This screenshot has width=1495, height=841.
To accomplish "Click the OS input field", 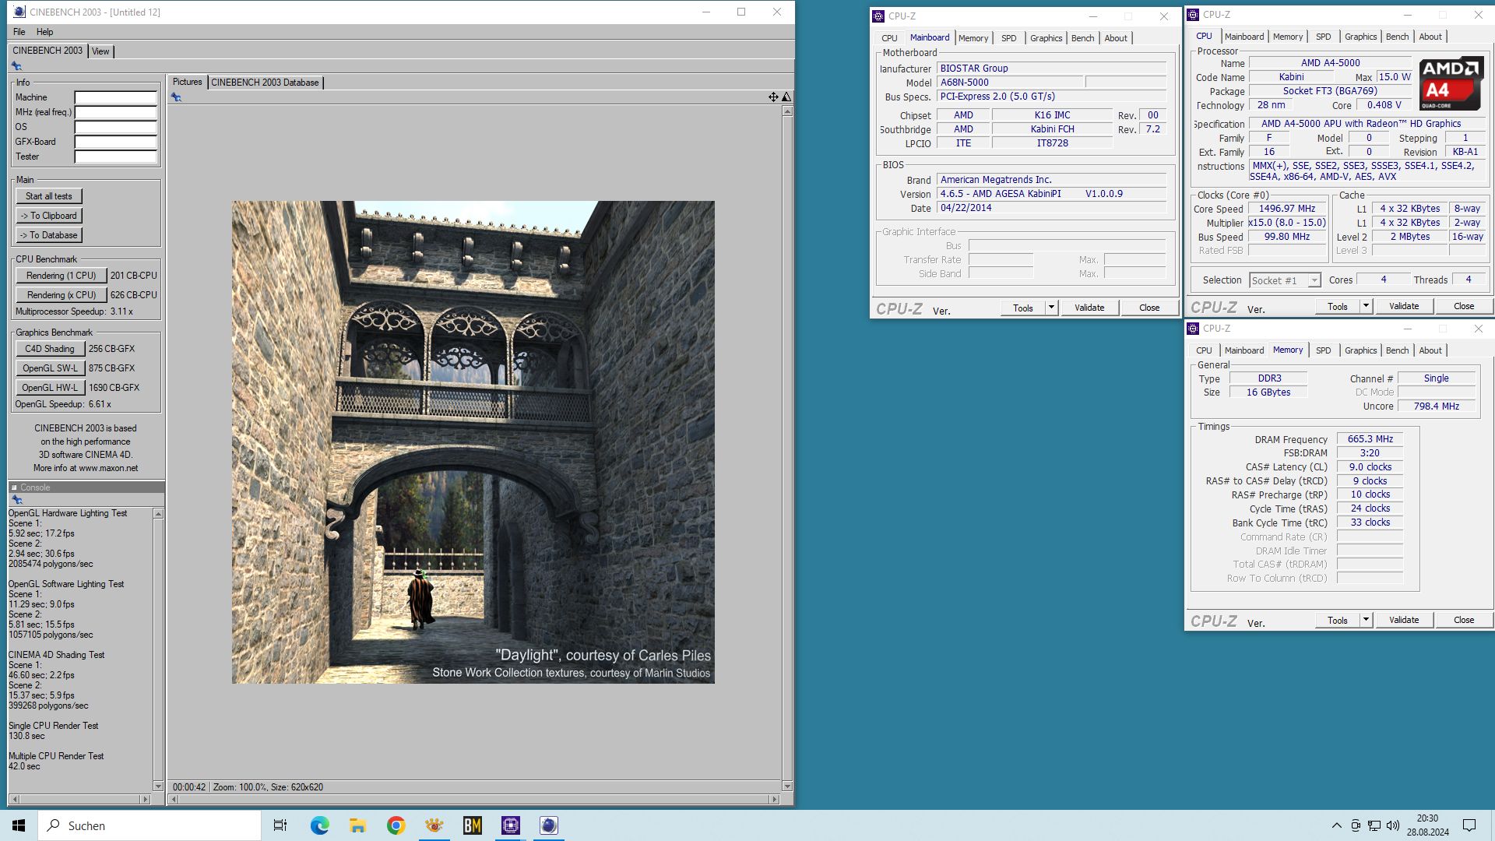I will tap(116, 127).
